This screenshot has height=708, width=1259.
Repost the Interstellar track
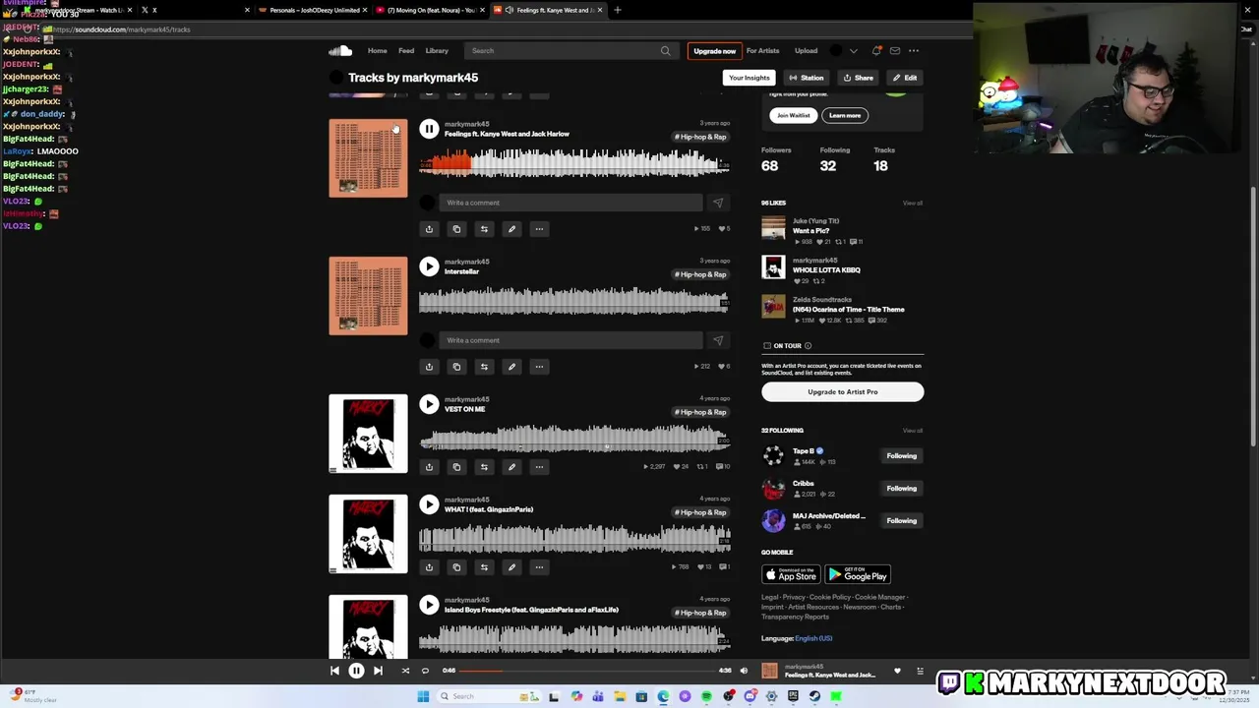click(x=484, y=367)
